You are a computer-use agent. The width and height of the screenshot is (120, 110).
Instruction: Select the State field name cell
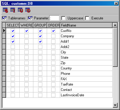[x=86, y=58]
